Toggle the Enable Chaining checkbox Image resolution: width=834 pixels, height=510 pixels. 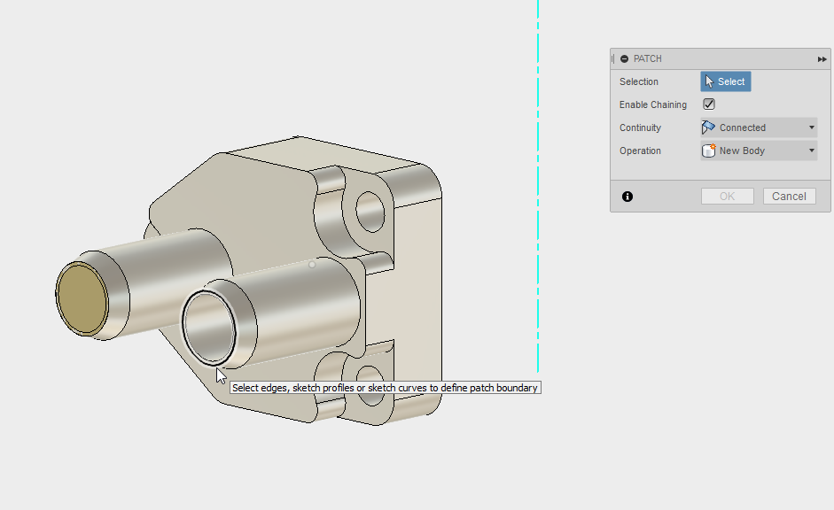point(708,104)
